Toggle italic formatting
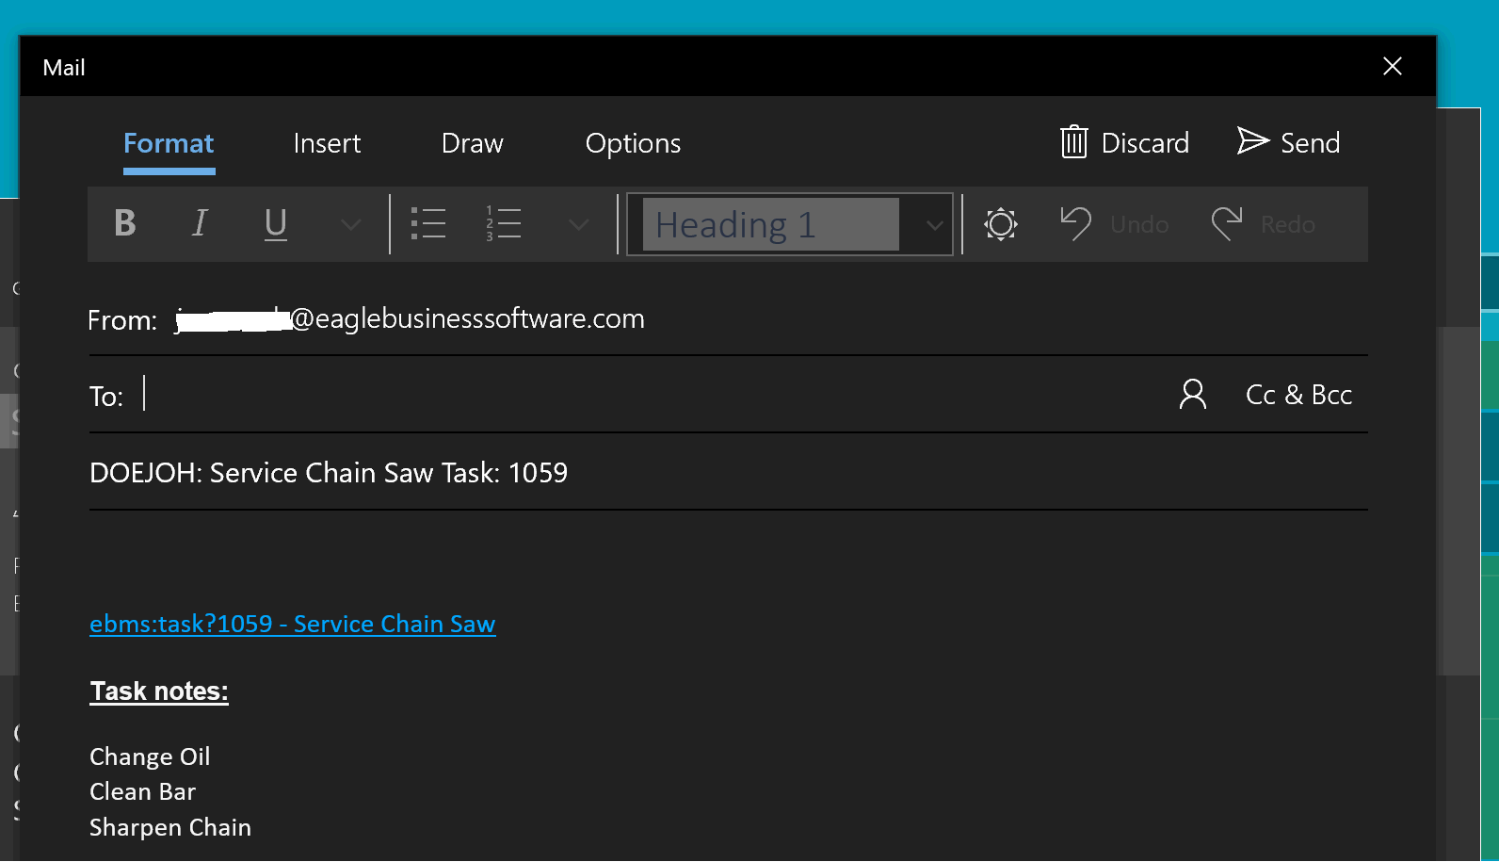Viewport: 1499px width, 862px height. (x=200, y=224)
